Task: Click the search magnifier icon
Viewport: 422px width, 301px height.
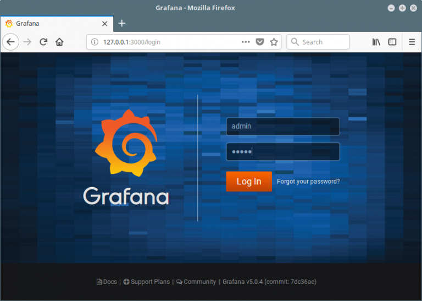Action: tap(295, 42)
